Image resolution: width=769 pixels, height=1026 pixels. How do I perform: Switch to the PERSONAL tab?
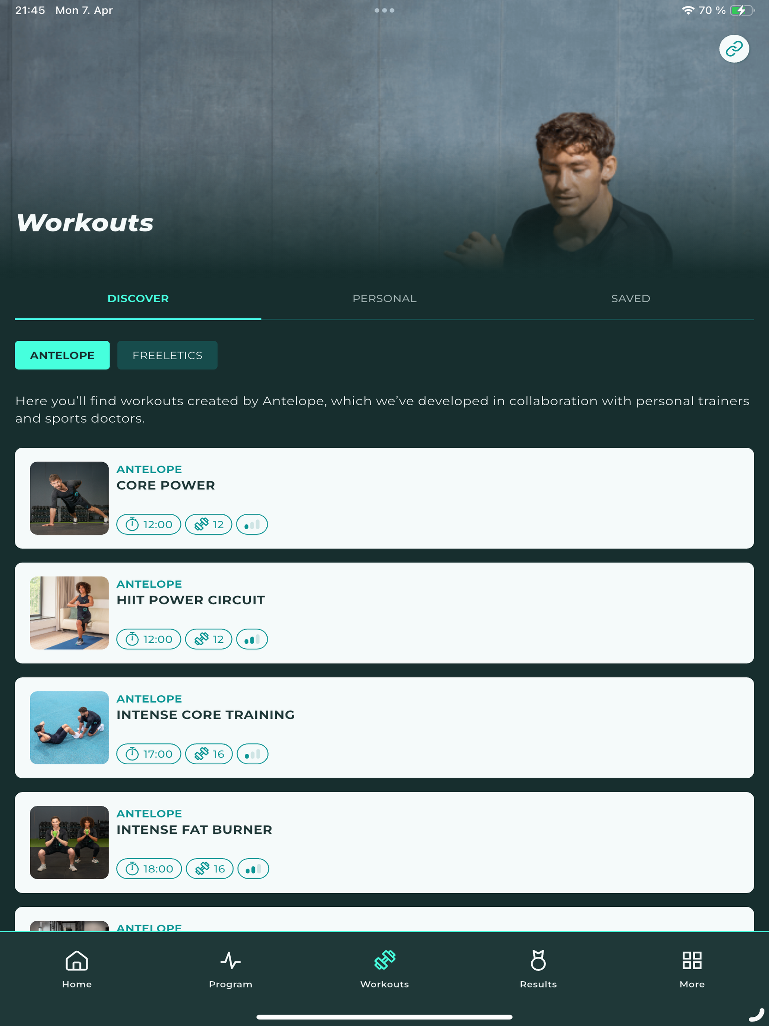[384, 299]
